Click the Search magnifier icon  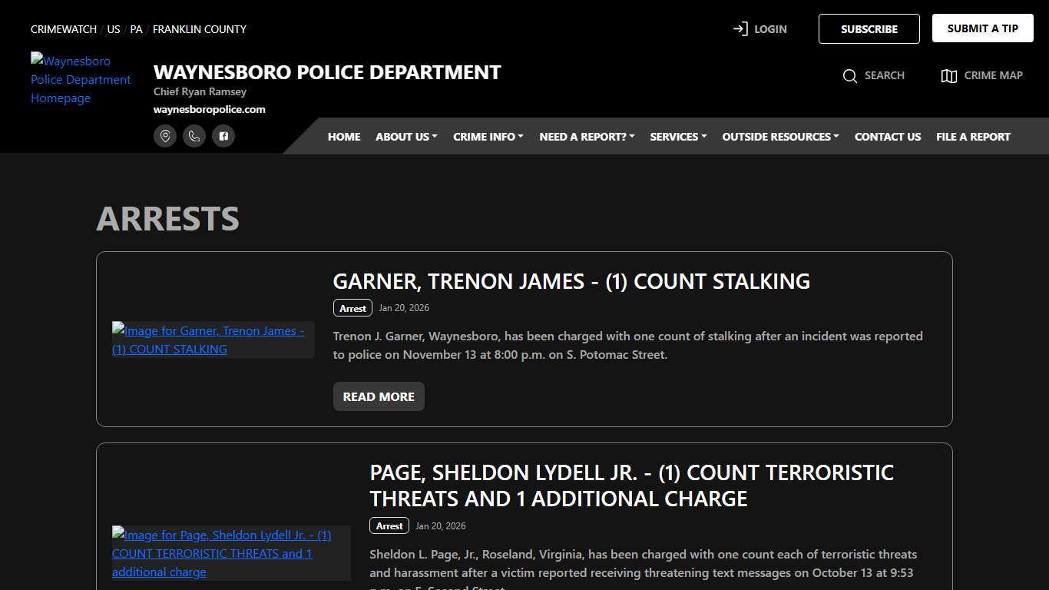tap(850, 75)
